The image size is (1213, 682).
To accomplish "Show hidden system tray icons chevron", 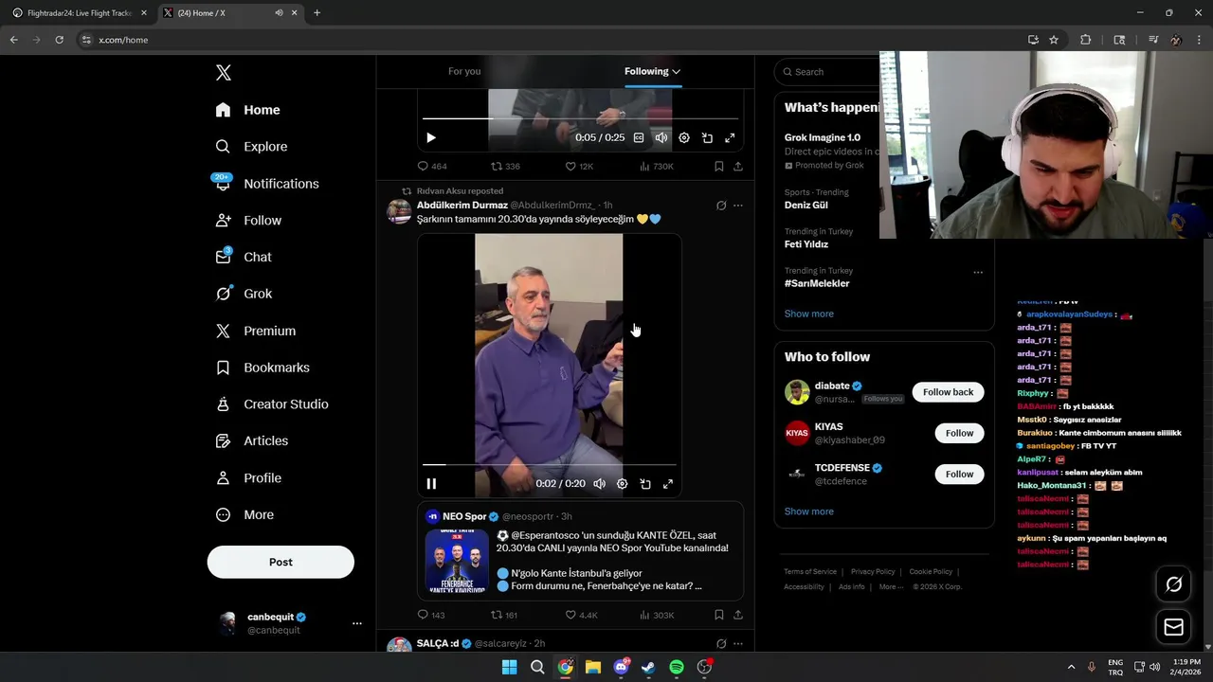I will 1071,667.
